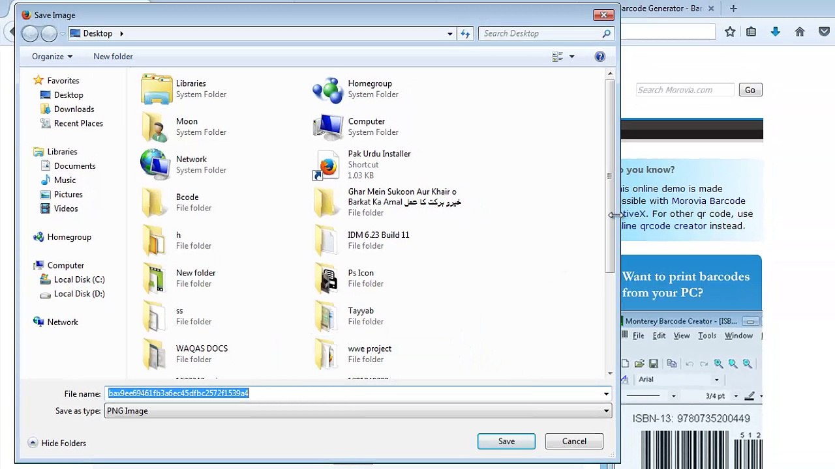This screenshot has width=835, height=469.
Task: Open the address bar previous locations dropdown
Action: [x=449, y=34]
